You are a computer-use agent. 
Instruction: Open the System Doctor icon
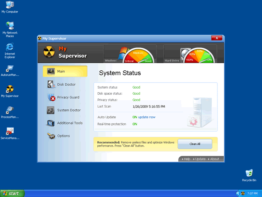tap(51, 110)
